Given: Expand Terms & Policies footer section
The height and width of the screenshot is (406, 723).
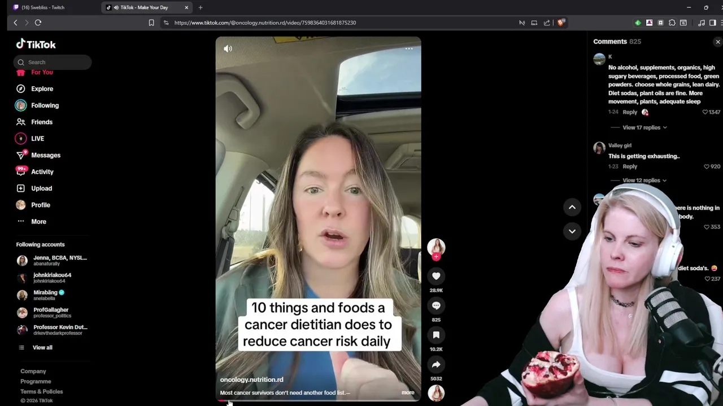Looking at the screenshot, I should click(x=42, y=391).
